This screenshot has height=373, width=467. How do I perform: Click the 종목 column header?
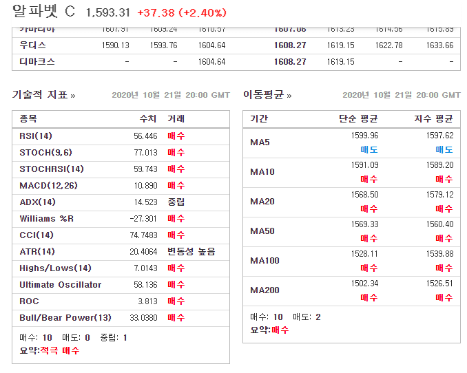(28, 119)
